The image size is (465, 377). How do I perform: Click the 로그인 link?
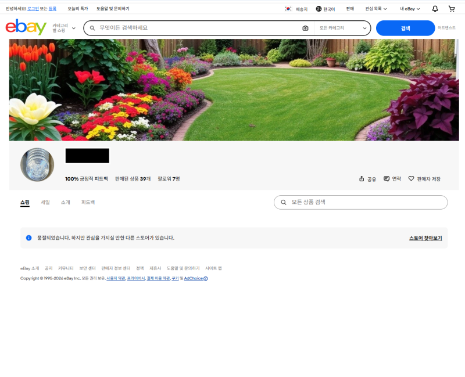[33, 9]
